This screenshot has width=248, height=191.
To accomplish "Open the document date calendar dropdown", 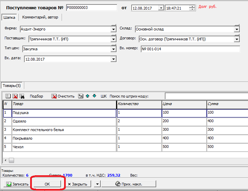I will tap(161, 8).
